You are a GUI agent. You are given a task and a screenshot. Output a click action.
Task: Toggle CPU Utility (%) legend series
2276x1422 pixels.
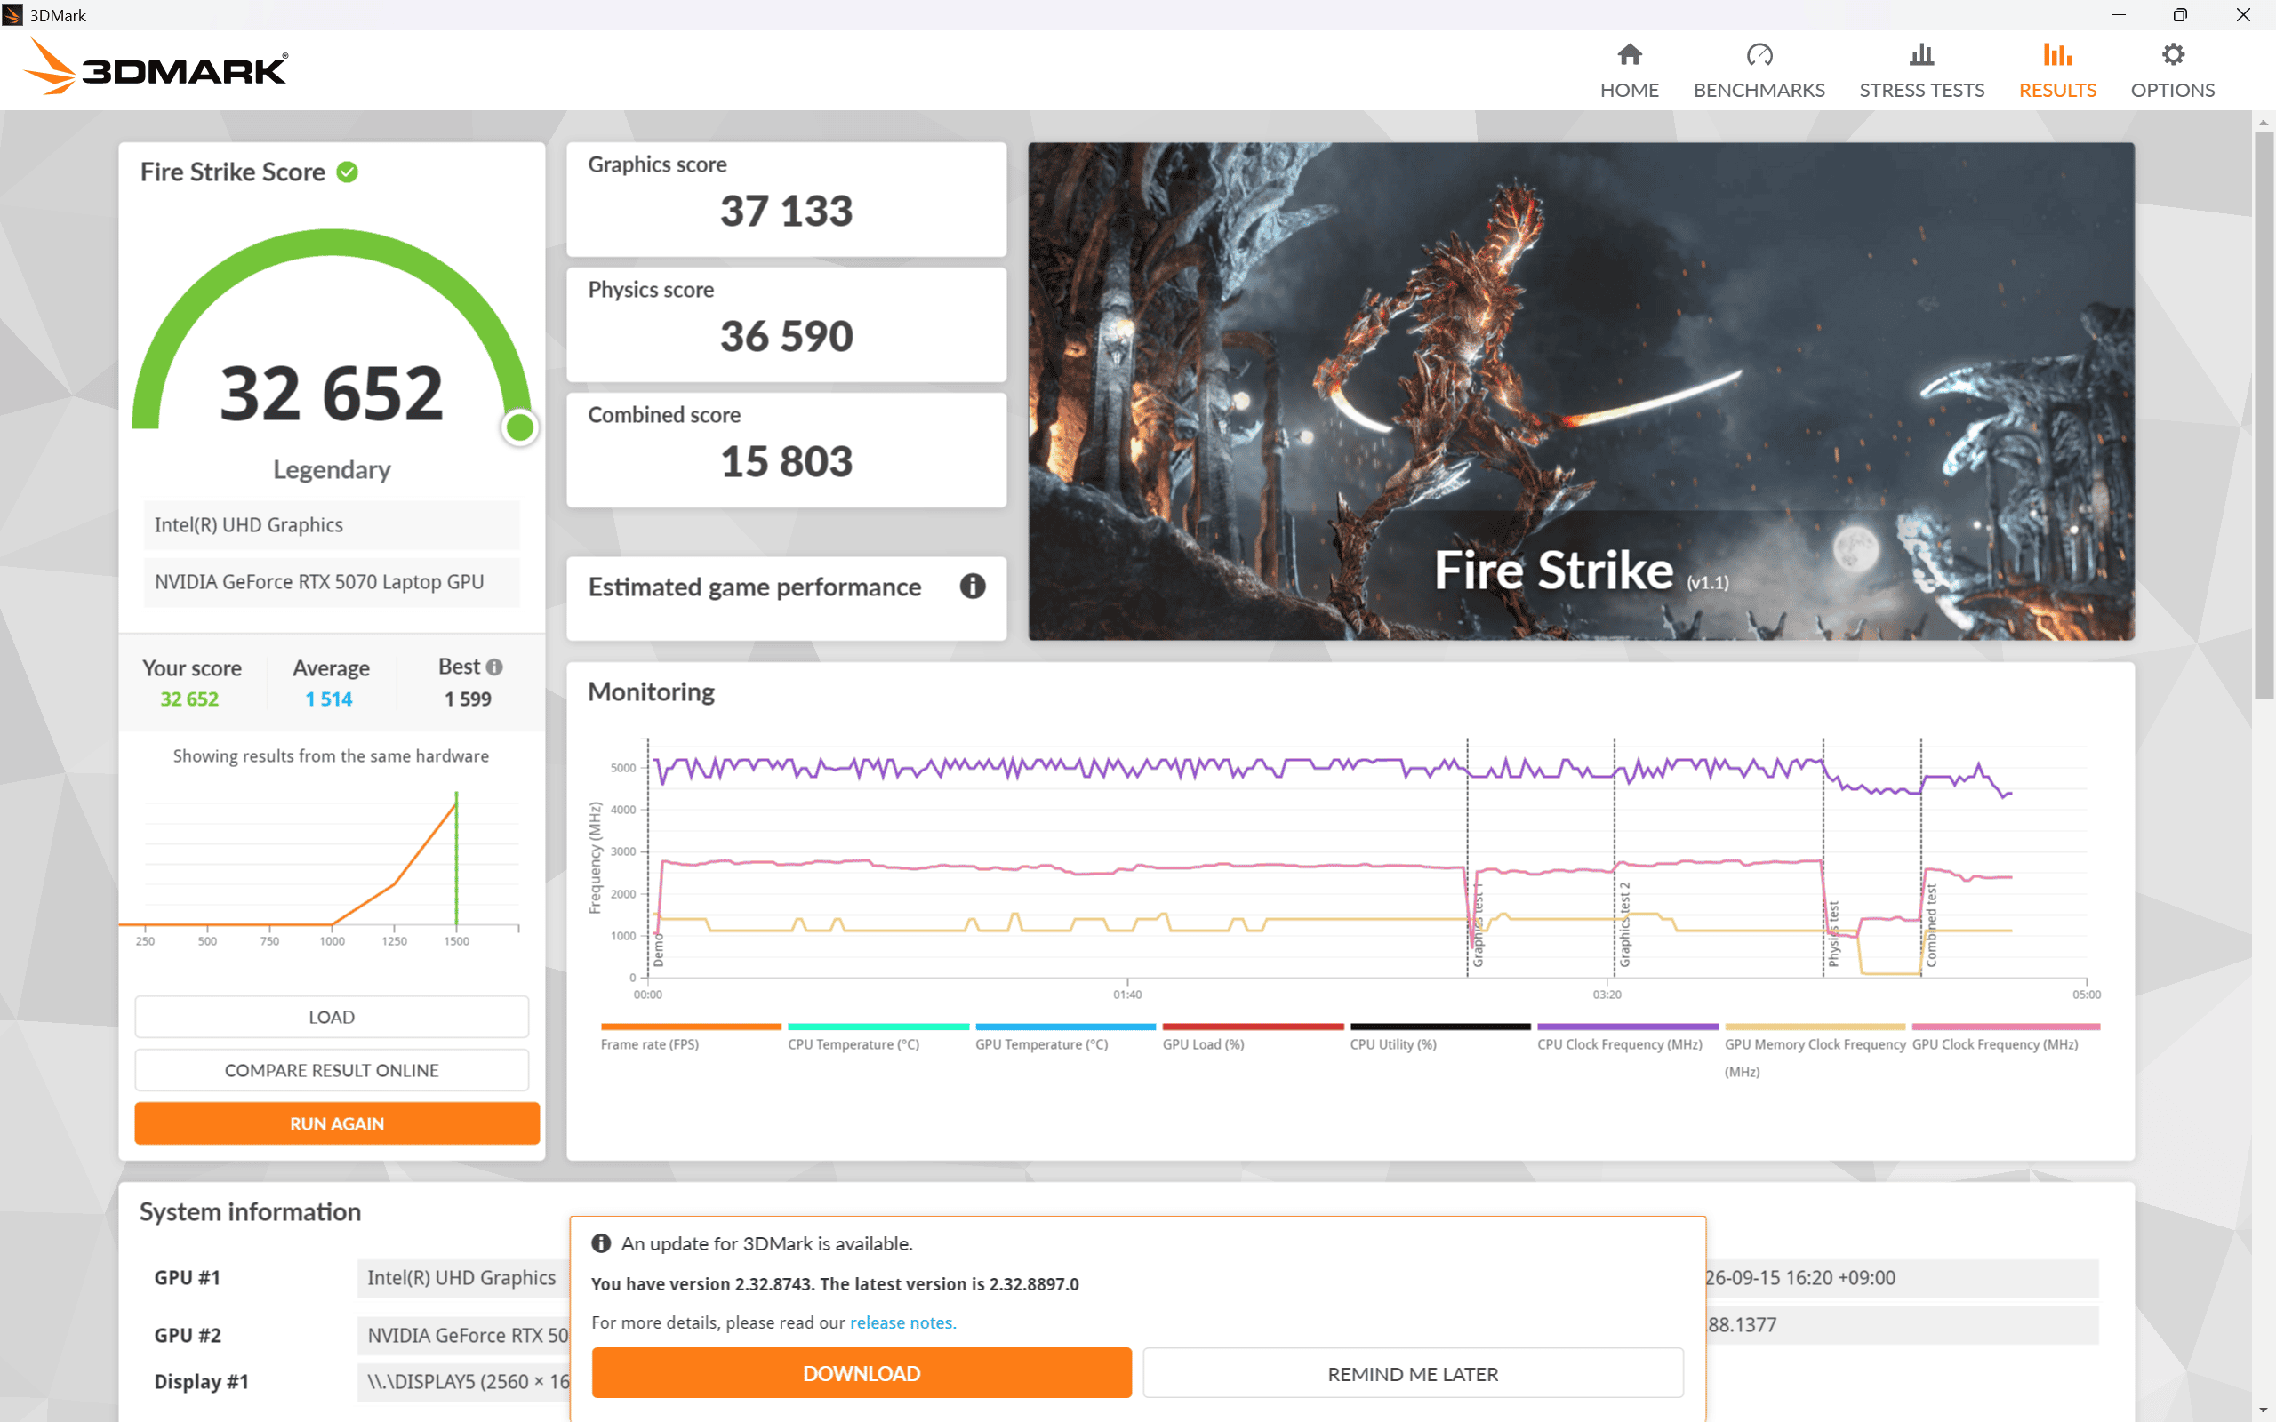click(1440, 1037)
